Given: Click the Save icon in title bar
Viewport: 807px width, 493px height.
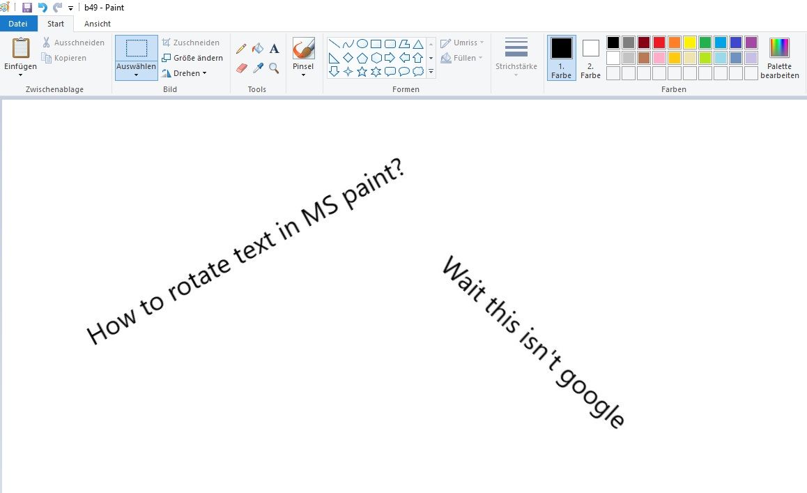Looking at the screenshot, I should pyautogui.click(x=26, y=7).
